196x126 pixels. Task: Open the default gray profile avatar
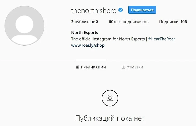tap(24, 26)
